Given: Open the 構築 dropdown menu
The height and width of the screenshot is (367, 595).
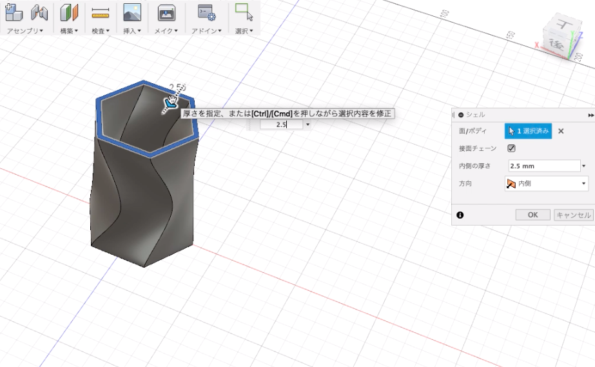Looking at the screenshot, I should [x=69, y=31].
